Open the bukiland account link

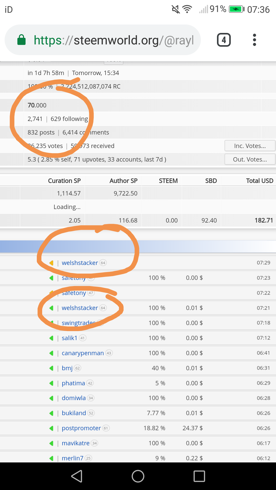point(74,413)
